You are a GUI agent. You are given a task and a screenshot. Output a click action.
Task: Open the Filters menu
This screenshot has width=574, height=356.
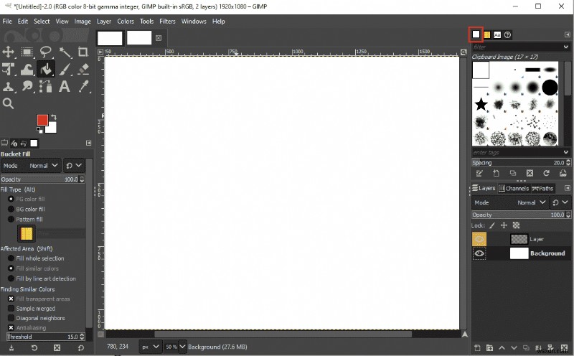point(167,22)
